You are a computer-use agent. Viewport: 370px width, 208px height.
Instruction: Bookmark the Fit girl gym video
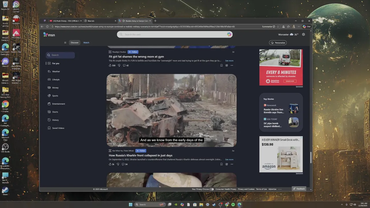(x=221, y=65)
